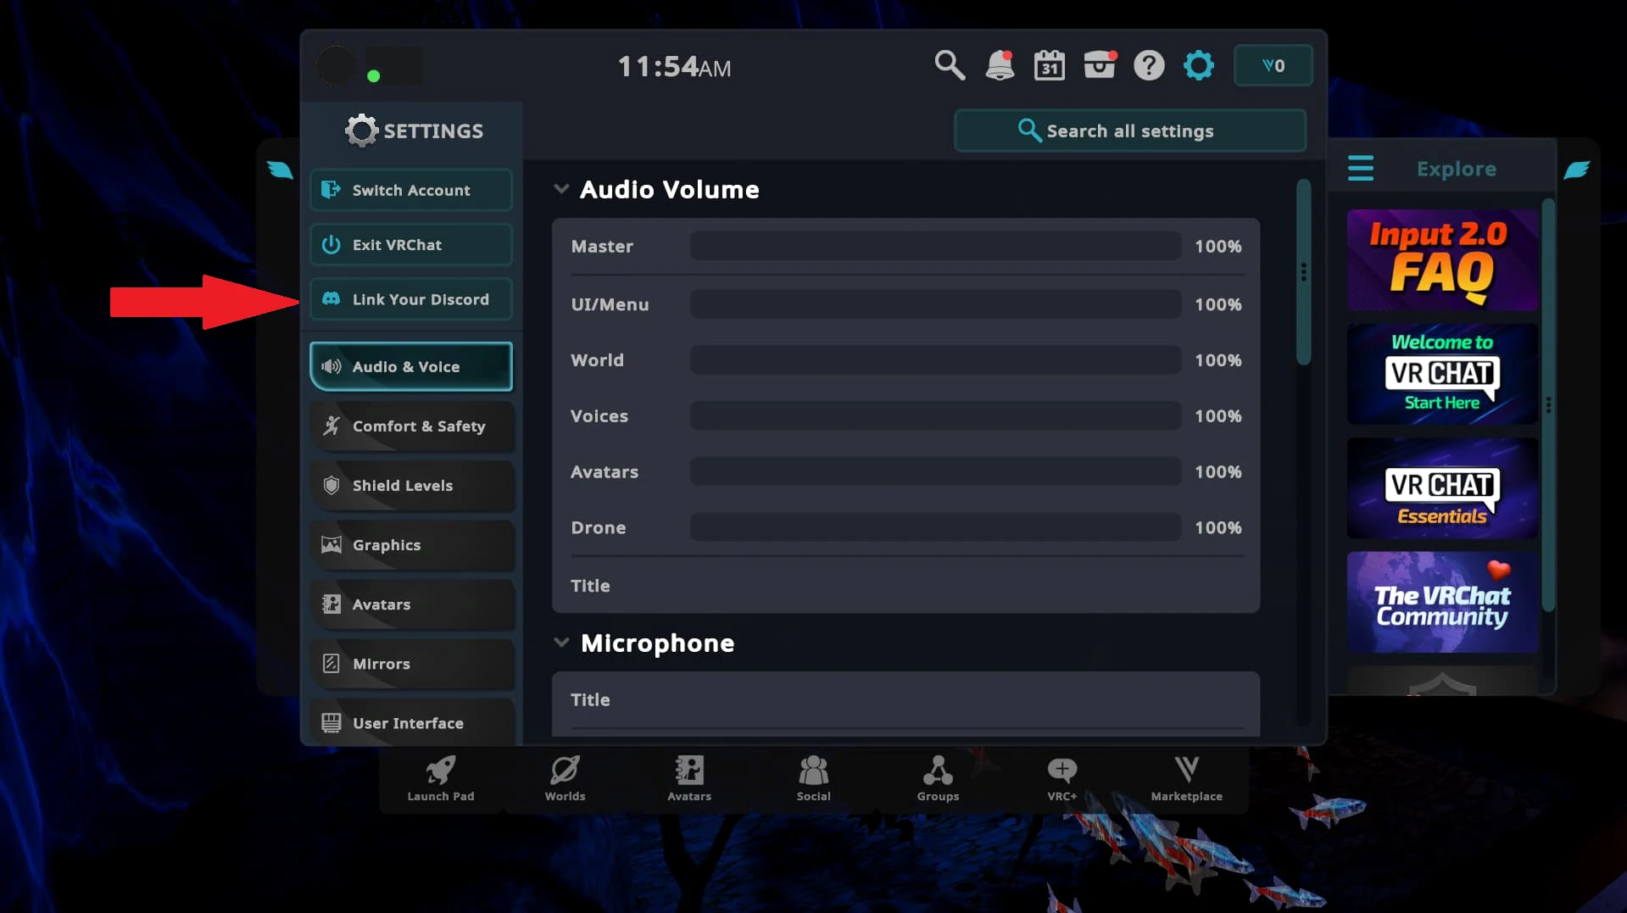Click the Explore panel title
This screenshot has width=1627, height=913.
coord(1456,169)
